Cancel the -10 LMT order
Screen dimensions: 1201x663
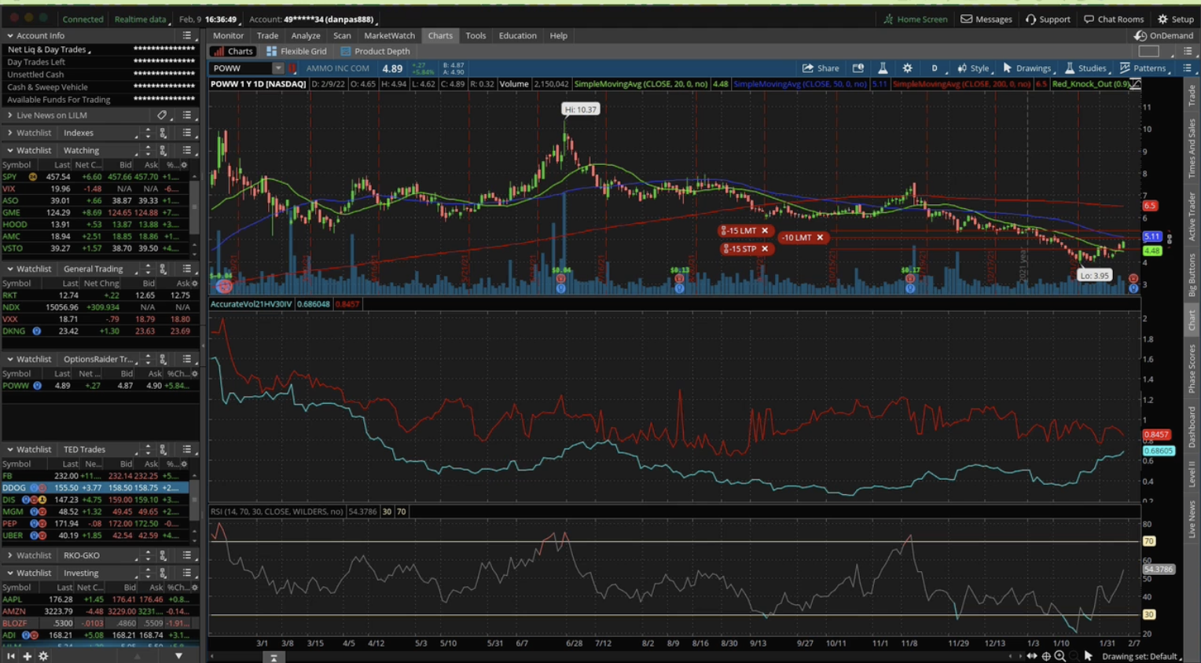pyautogui.click(x=820, y=237)
